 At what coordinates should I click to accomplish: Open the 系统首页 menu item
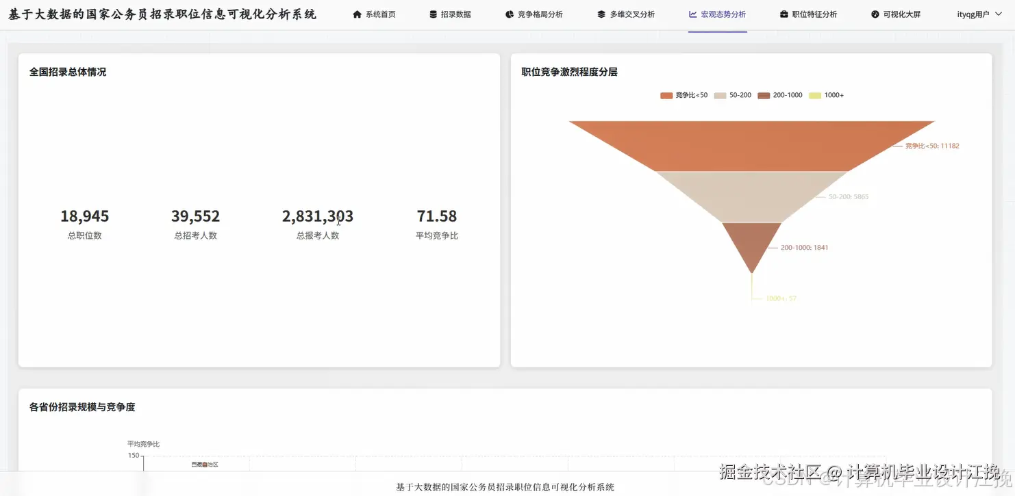pos(374,14)
